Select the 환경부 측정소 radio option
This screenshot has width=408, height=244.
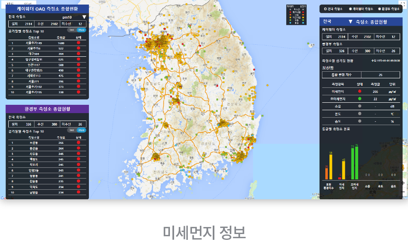pyautogui.click(x=379, y=9)
